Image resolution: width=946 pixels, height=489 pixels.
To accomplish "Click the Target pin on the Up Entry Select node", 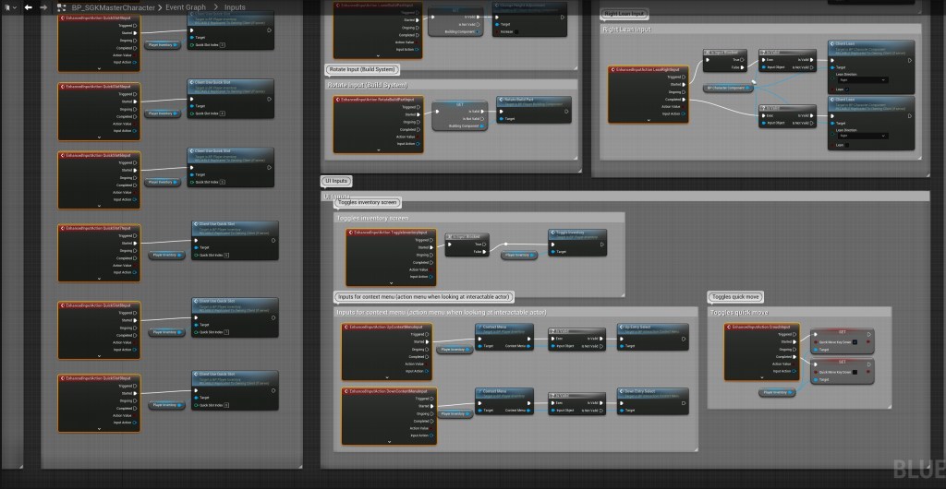I will (x=622, y=346).
